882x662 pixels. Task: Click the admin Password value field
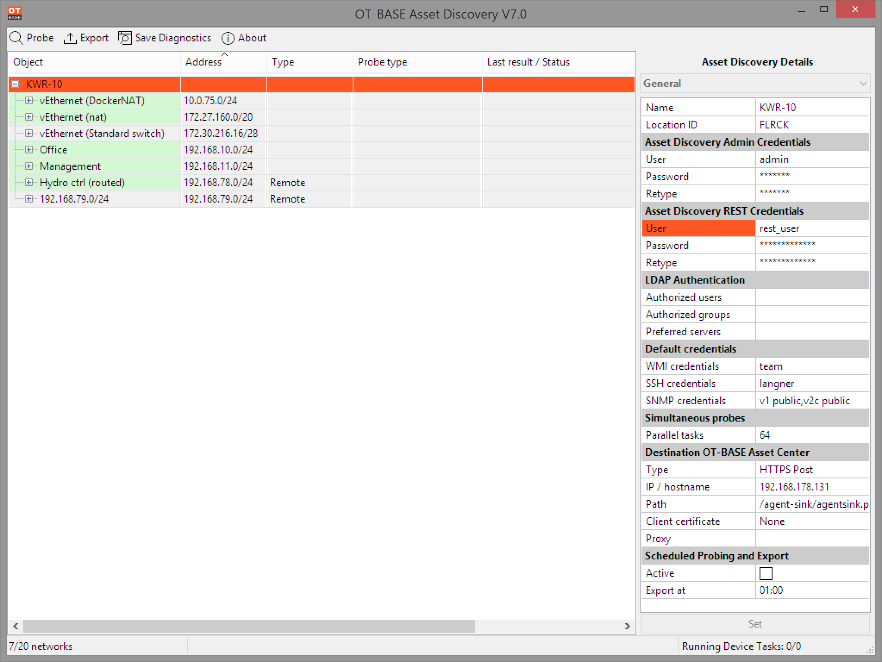click(812, 176)
